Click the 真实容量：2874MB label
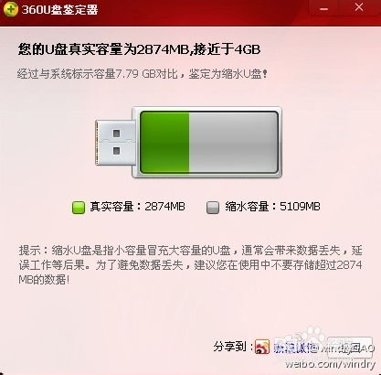The width and height of the screenshot is (381, 375). [x=137, y=207]
